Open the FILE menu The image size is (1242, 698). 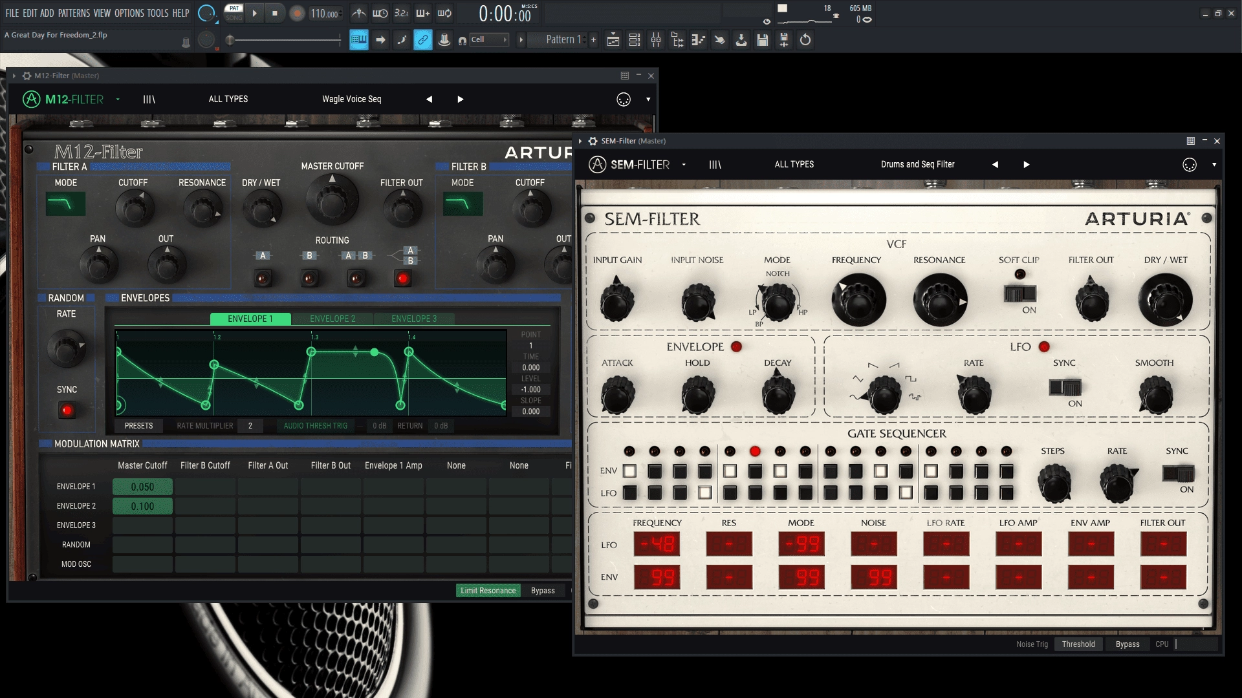(12, 13)
